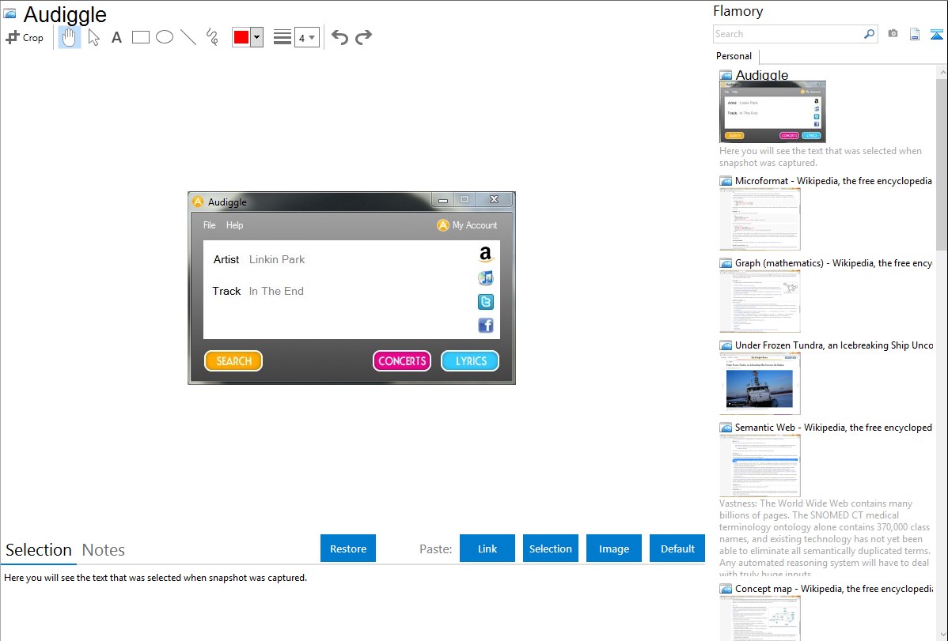
Task: Open the File menu in Audiggle
Action: pos(209,225)
